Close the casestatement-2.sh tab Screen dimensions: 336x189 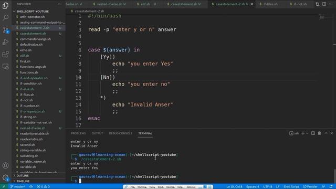point(252,4)
